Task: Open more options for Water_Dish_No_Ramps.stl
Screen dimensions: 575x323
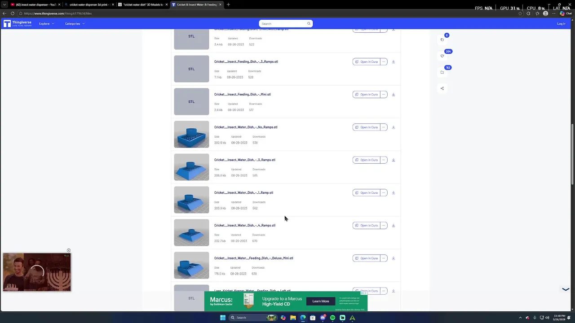Action: click(384, 127)
